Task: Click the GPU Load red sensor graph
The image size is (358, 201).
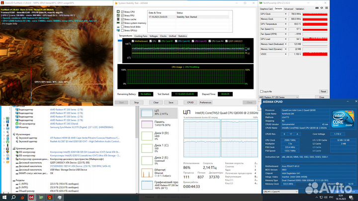Action: [x=315, y=39]
